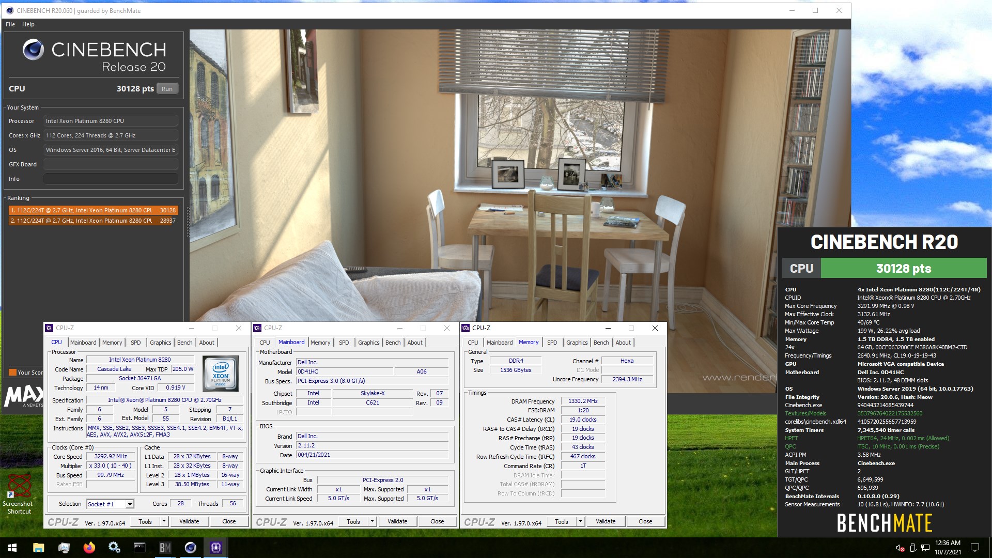The height and width of the screenshot is (558, 992).
Task: Click the Processor field showing Intel Xeon Platinum 8280
Action: point(111,121)
